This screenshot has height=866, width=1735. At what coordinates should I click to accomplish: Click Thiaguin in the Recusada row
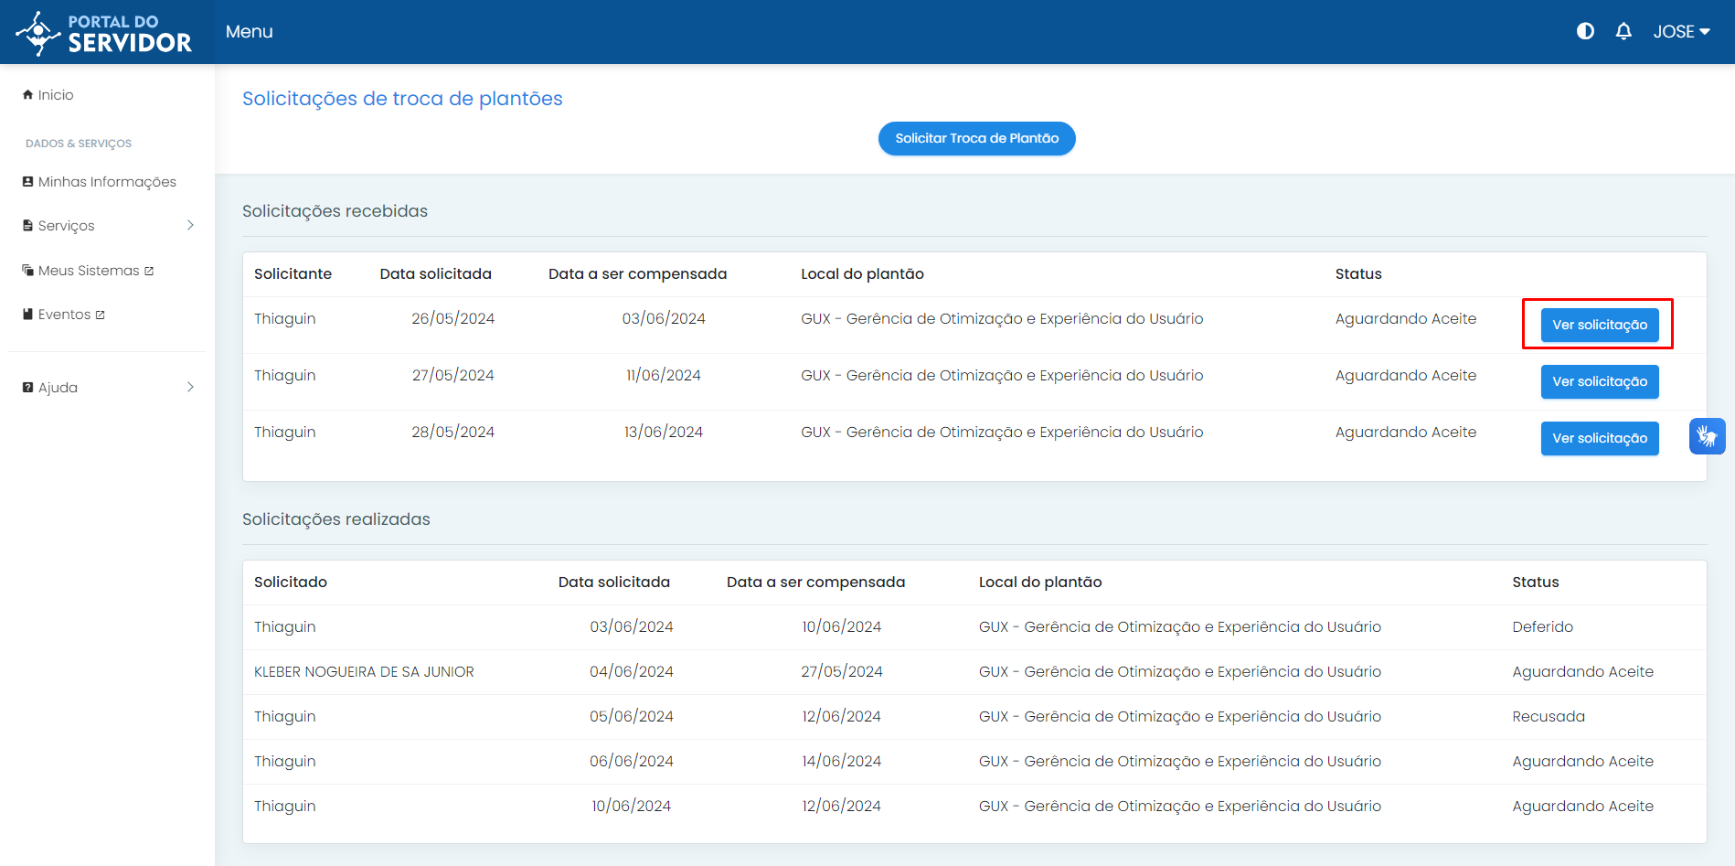click(x=285, y=716)
